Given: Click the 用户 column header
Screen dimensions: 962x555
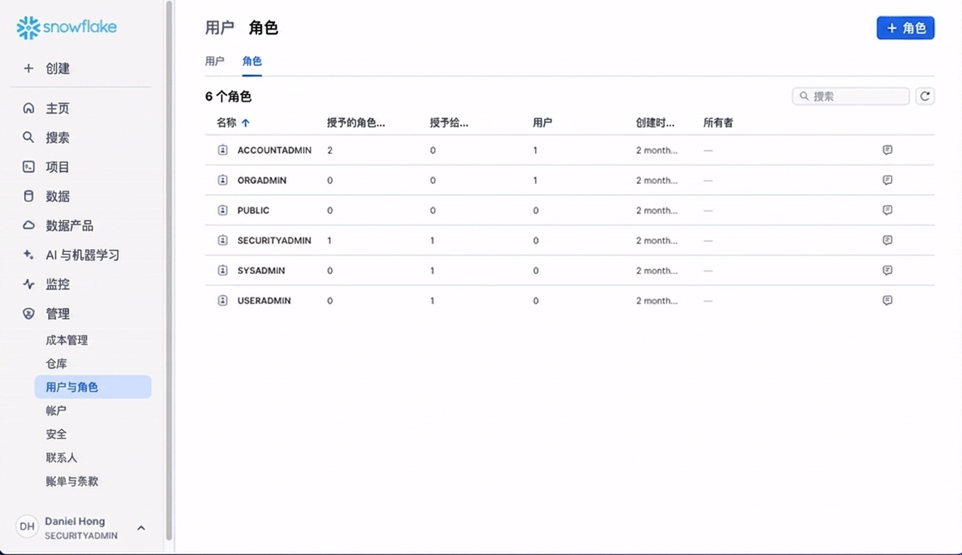Looking at the screenshot, I should 543,122.
